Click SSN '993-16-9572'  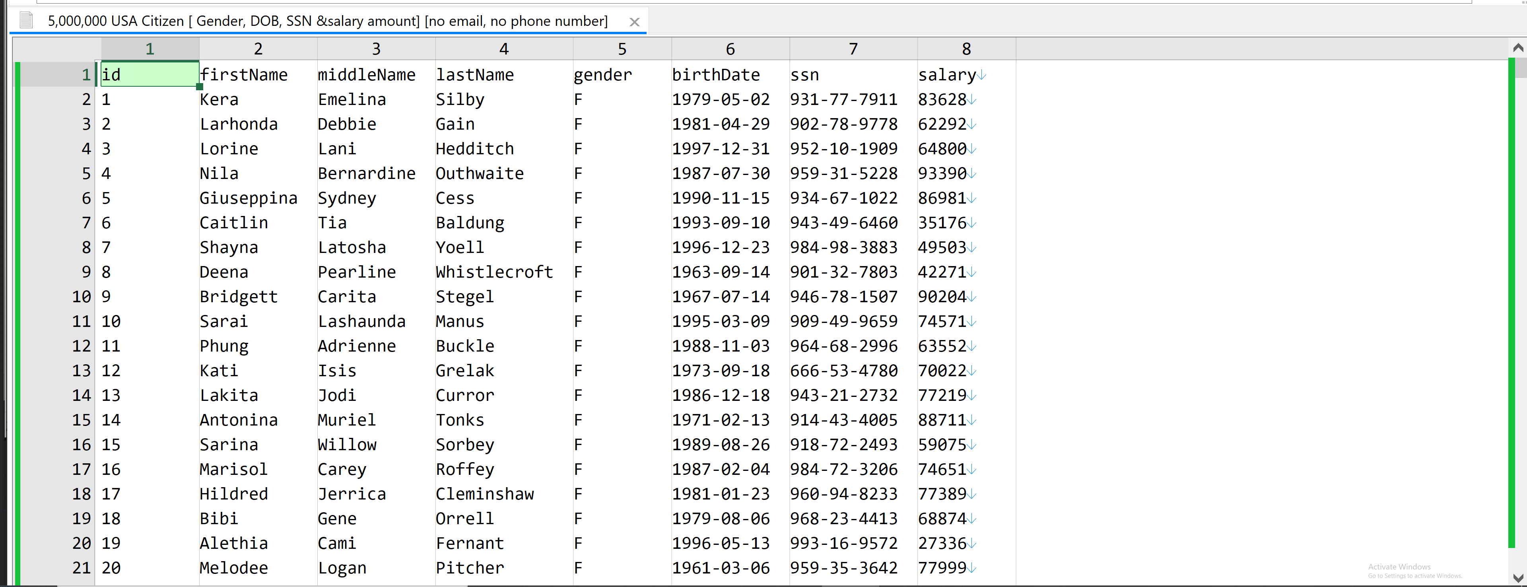point(843,543)
